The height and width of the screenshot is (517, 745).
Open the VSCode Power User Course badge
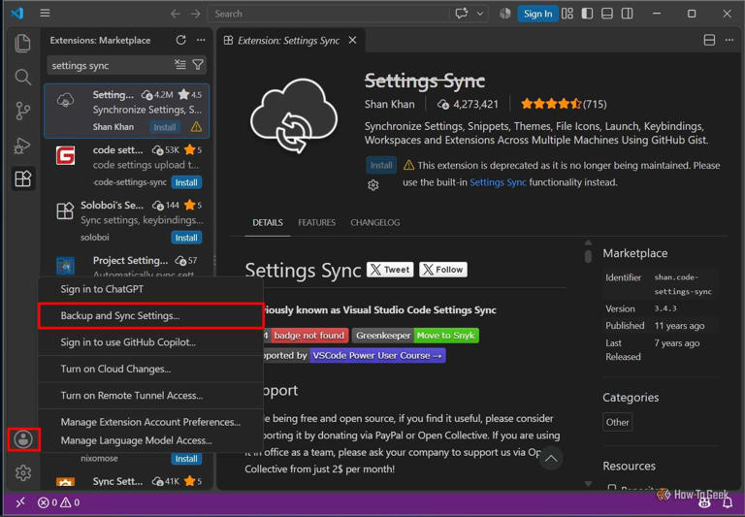pyautogui.click(x=377, y=355)
